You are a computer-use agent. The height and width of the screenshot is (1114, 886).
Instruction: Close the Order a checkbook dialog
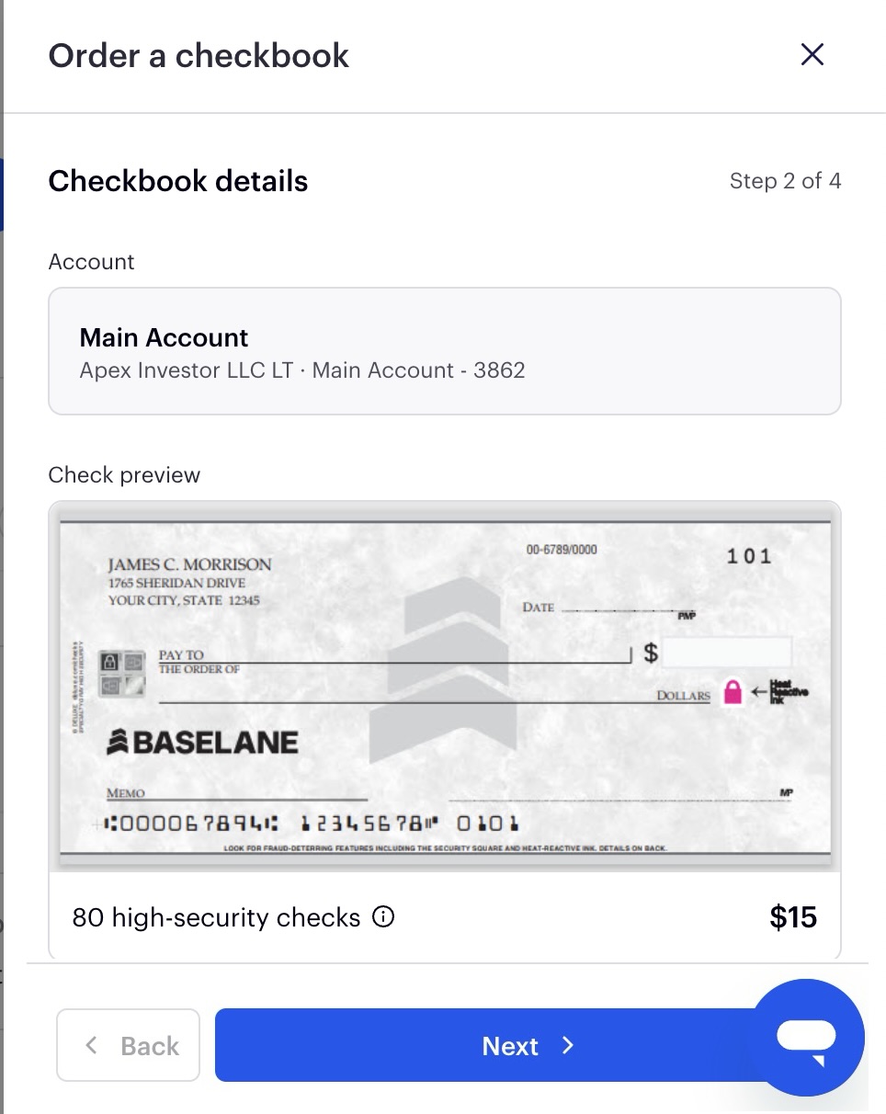tap(812, 55)
